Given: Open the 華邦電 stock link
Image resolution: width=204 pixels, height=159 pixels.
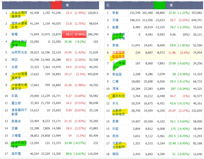Looking at the screenshot, I should pyautogui.click(x=16, y=154).
